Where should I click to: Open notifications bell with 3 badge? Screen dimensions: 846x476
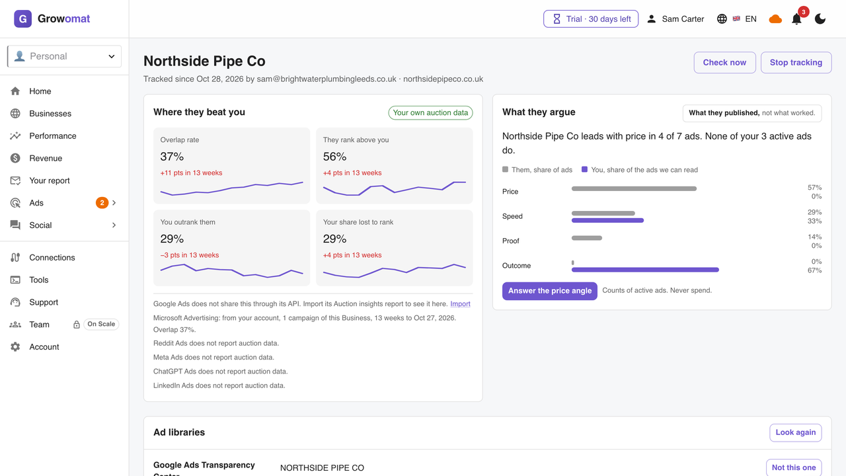tap(797, 19)
